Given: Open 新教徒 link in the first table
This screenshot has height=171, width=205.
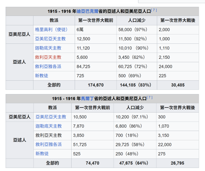Looking at the screenshot, I should point(41,76).
